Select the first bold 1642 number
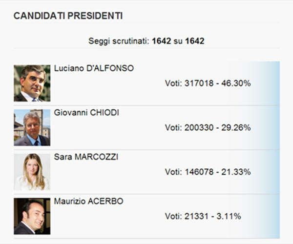293x244 pixels. click(x=162, y=41)
